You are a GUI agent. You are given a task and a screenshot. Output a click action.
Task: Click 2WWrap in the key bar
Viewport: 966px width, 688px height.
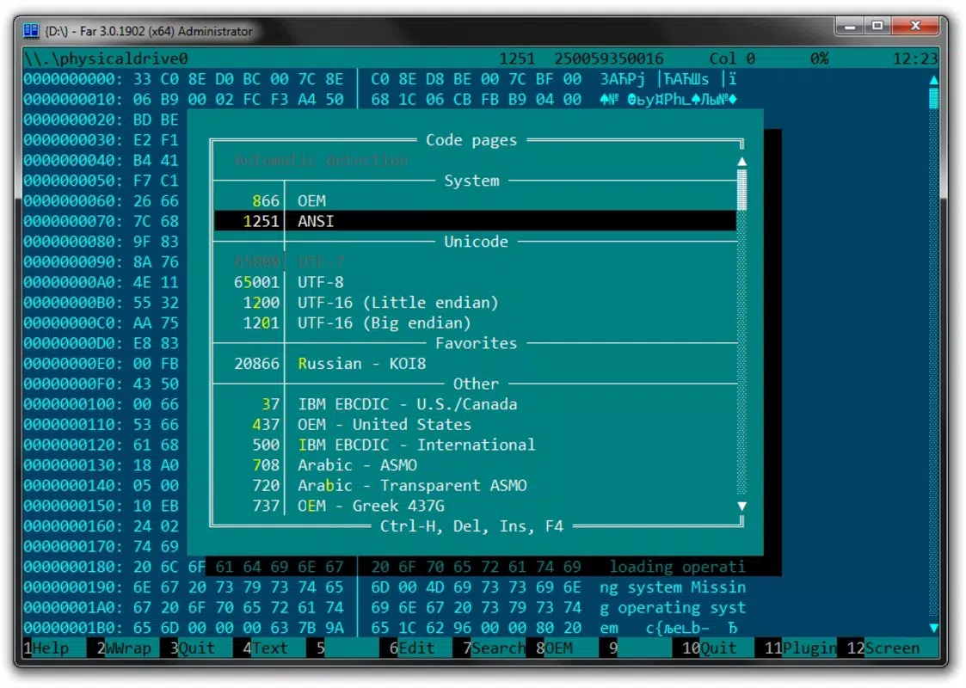[124, 648]
